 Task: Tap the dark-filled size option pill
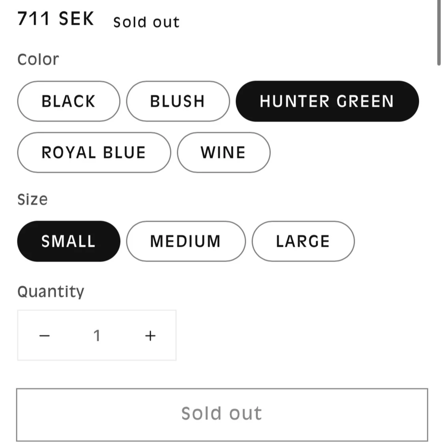coord(68,241)
